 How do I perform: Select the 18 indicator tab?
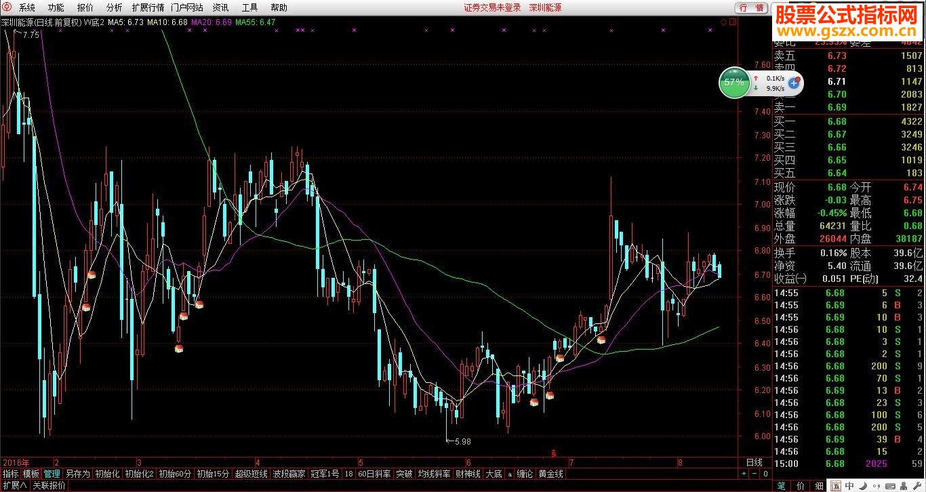point(348,474)
